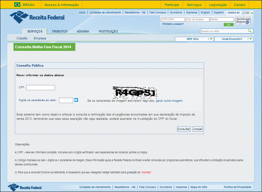
Task: Focus the captcha characters input field
Action: (66, 100)
